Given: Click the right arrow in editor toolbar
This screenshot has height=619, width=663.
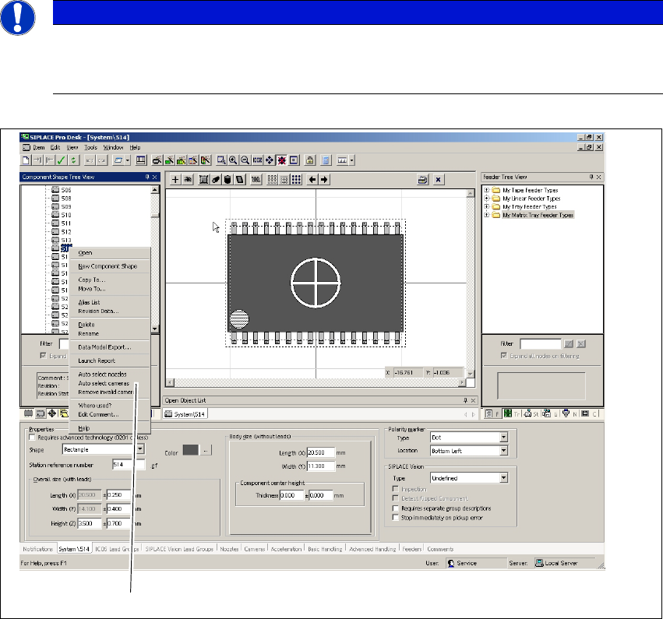Looking at the screenshot, I should (x=324, y=179).
